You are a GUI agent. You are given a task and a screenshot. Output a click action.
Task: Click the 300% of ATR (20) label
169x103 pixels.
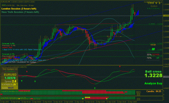pos(8,5)
